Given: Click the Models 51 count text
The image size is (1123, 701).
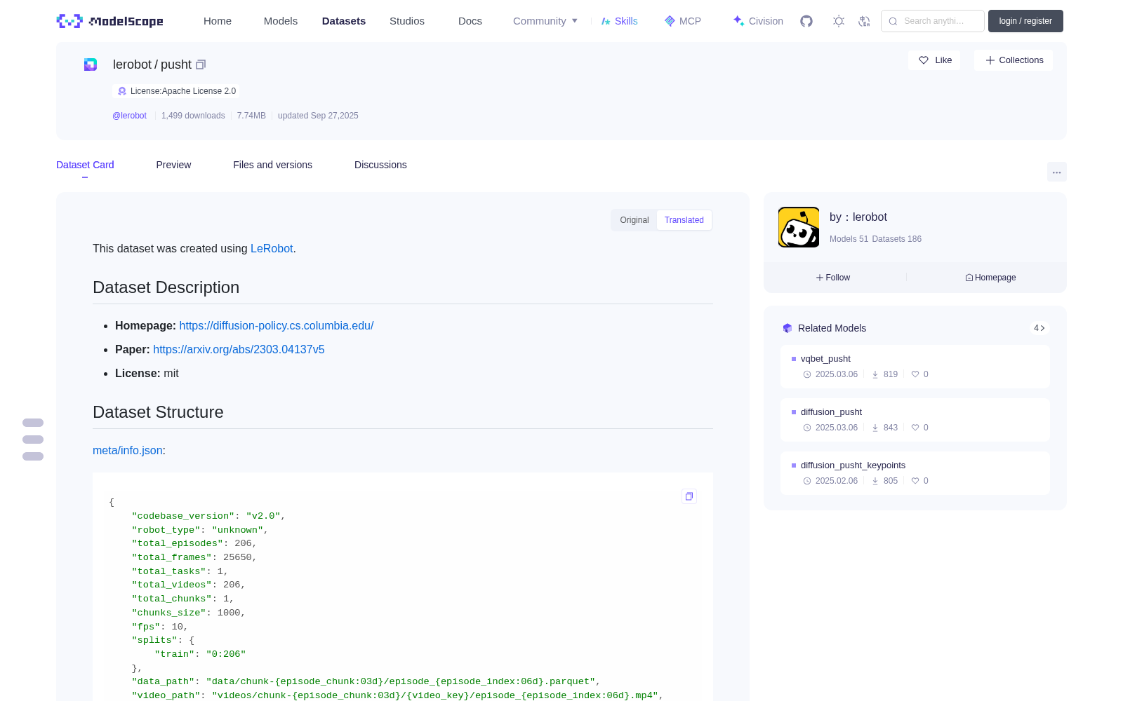Looking at the screenshot, I should pyautogui.click(x=849, y=239).
